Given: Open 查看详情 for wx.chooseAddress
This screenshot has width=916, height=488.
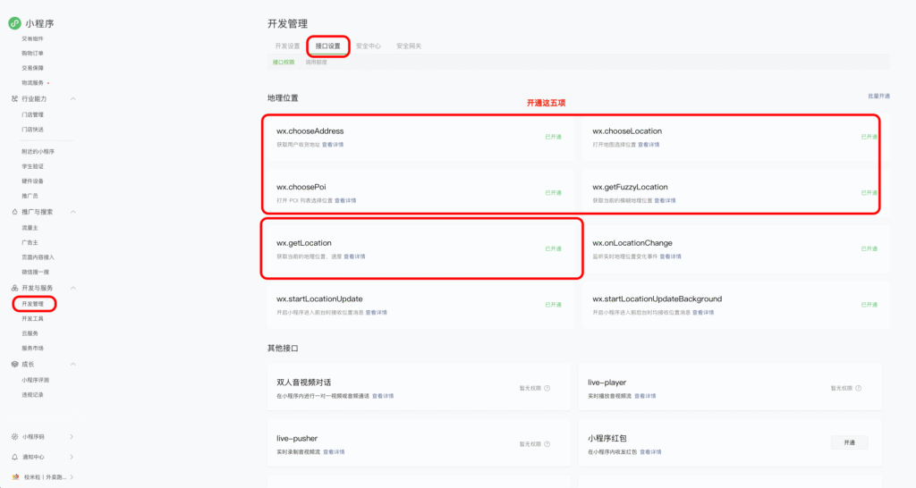Looking at the screenshot, I should [333, 145].
